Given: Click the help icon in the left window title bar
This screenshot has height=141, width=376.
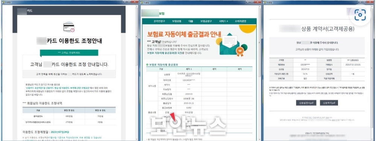Looking at the screenshot, I should pyautogui.click(x=3, y=2).
